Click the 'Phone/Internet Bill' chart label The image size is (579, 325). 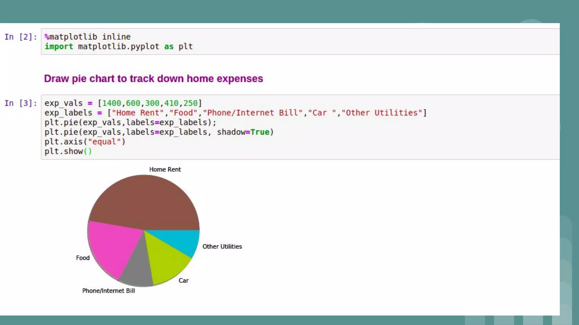point(109,291)
